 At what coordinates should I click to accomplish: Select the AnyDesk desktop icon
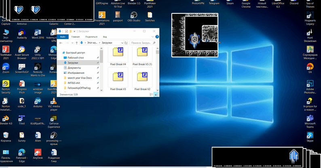point(38,152)
